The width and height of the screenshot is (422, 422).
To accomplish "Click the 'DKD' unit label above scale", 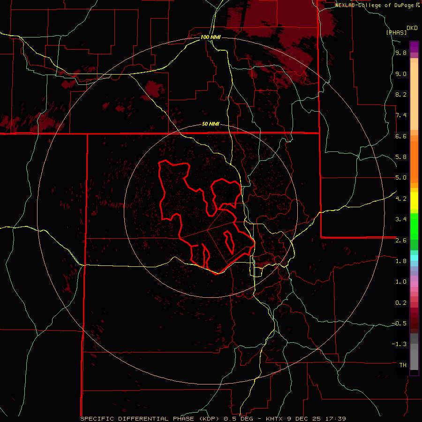I will pos(412,28).
